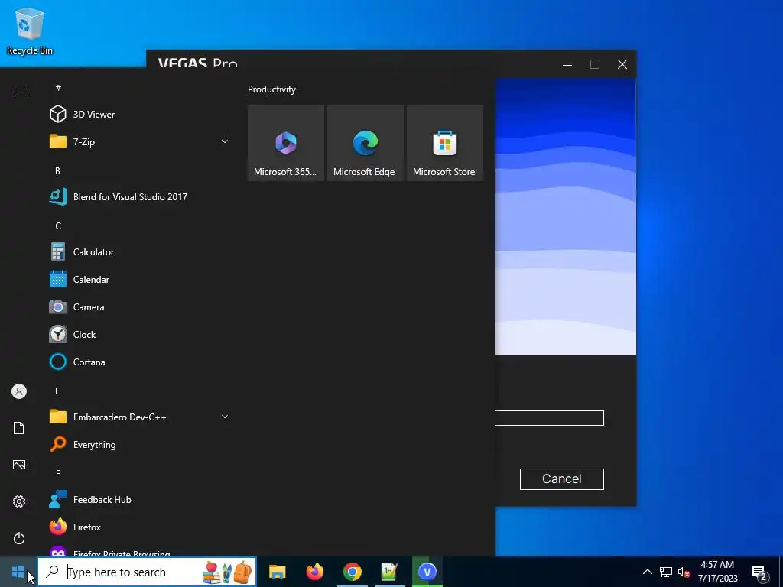Open the Calendar app
The width and height of the screenshot is (783, 587).
pos(139,280)
